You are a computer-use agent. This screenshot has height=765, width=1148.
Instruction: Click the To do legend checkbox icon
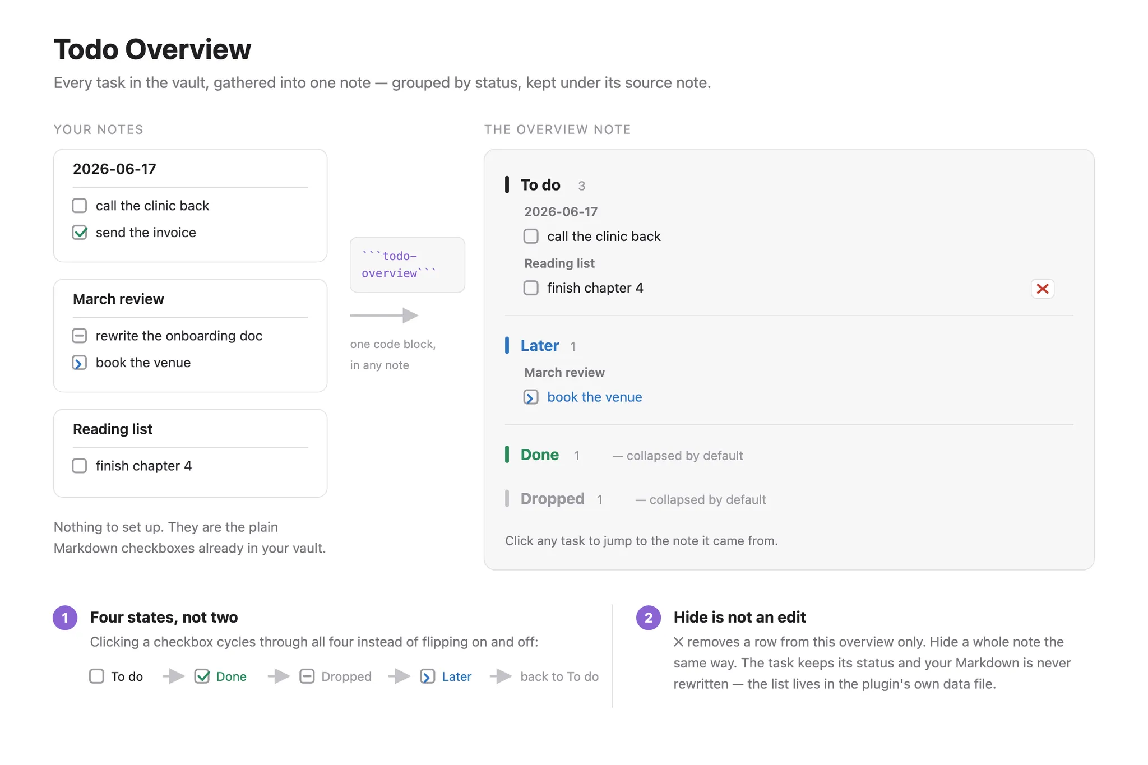click(x=97, y=676)
